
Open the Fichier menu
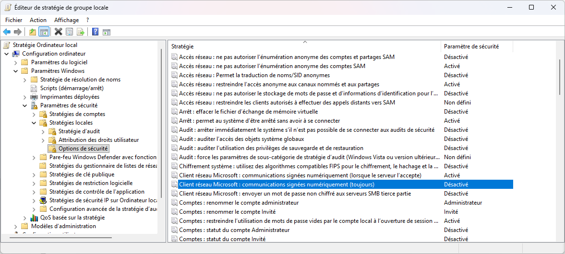click(x=13, y=20)
